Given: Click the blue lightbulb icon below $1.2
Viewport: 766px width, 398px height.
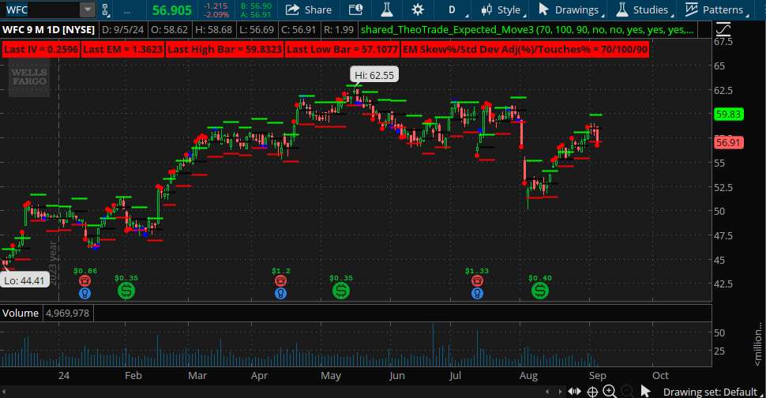Looking at the screenshot, I should pyautogui.click(x=280, y=294).
